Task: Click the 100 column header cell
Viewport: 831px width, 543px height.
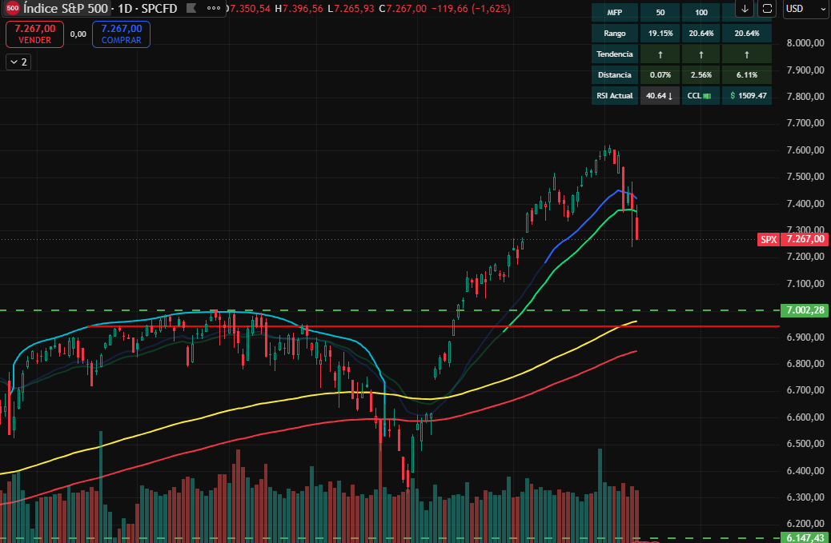Action: 701,12
